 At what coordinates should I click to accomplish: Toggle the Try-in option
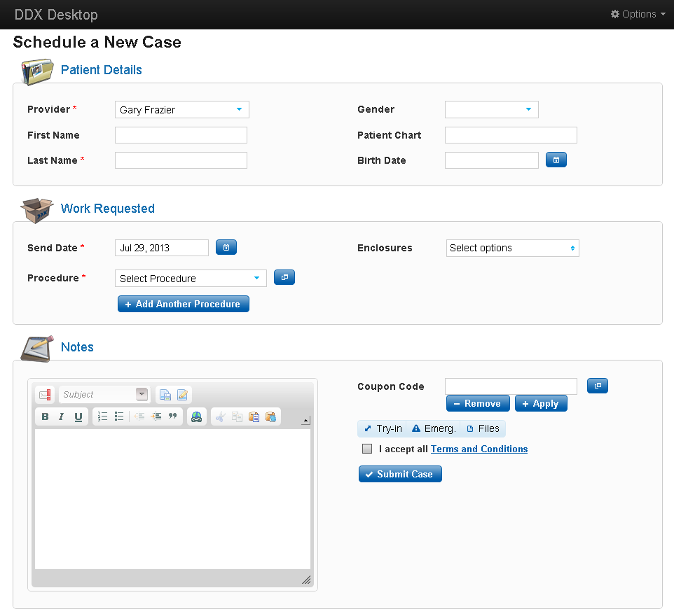tap(383, 428)
